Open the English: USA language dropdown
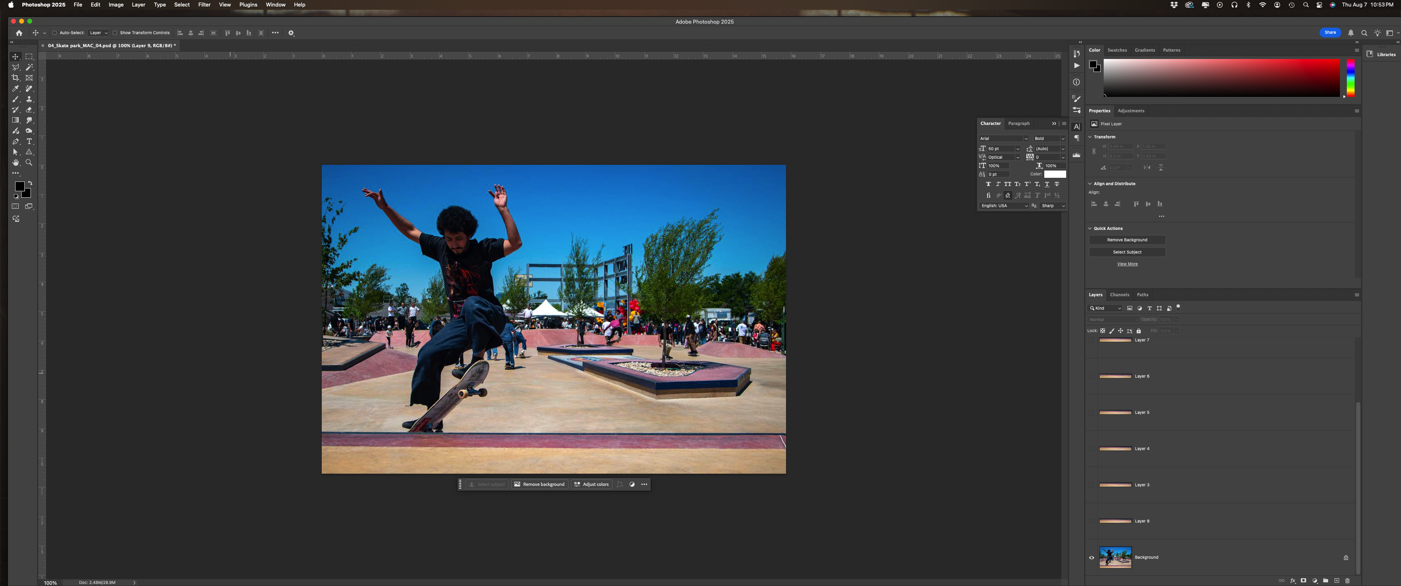This screenshot has width=1401, height=586. [1004, 206]
